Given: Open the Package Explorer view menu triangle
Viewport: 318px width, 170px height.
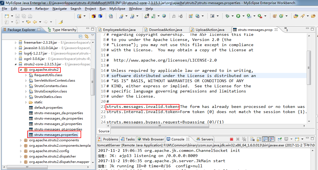Looking at the screenshot, I should (x=93, y=35).
